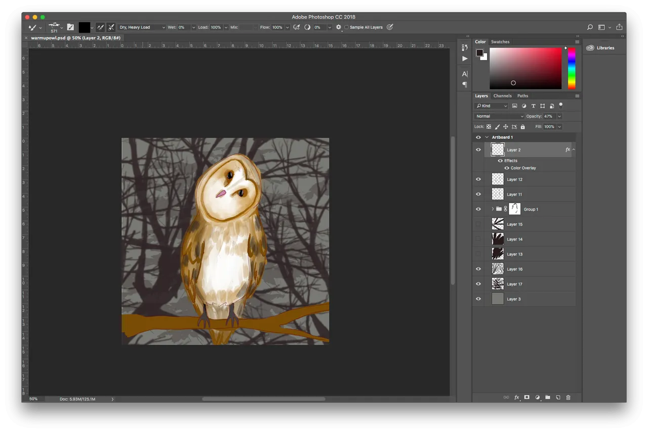Switch to the Swatches tab
Screen dimensions: 648x433
pos(500,42)
